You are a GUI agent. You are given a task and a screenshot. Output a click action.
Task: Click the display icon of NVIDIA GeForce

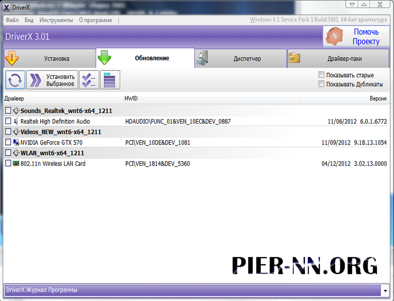(16, 142)
